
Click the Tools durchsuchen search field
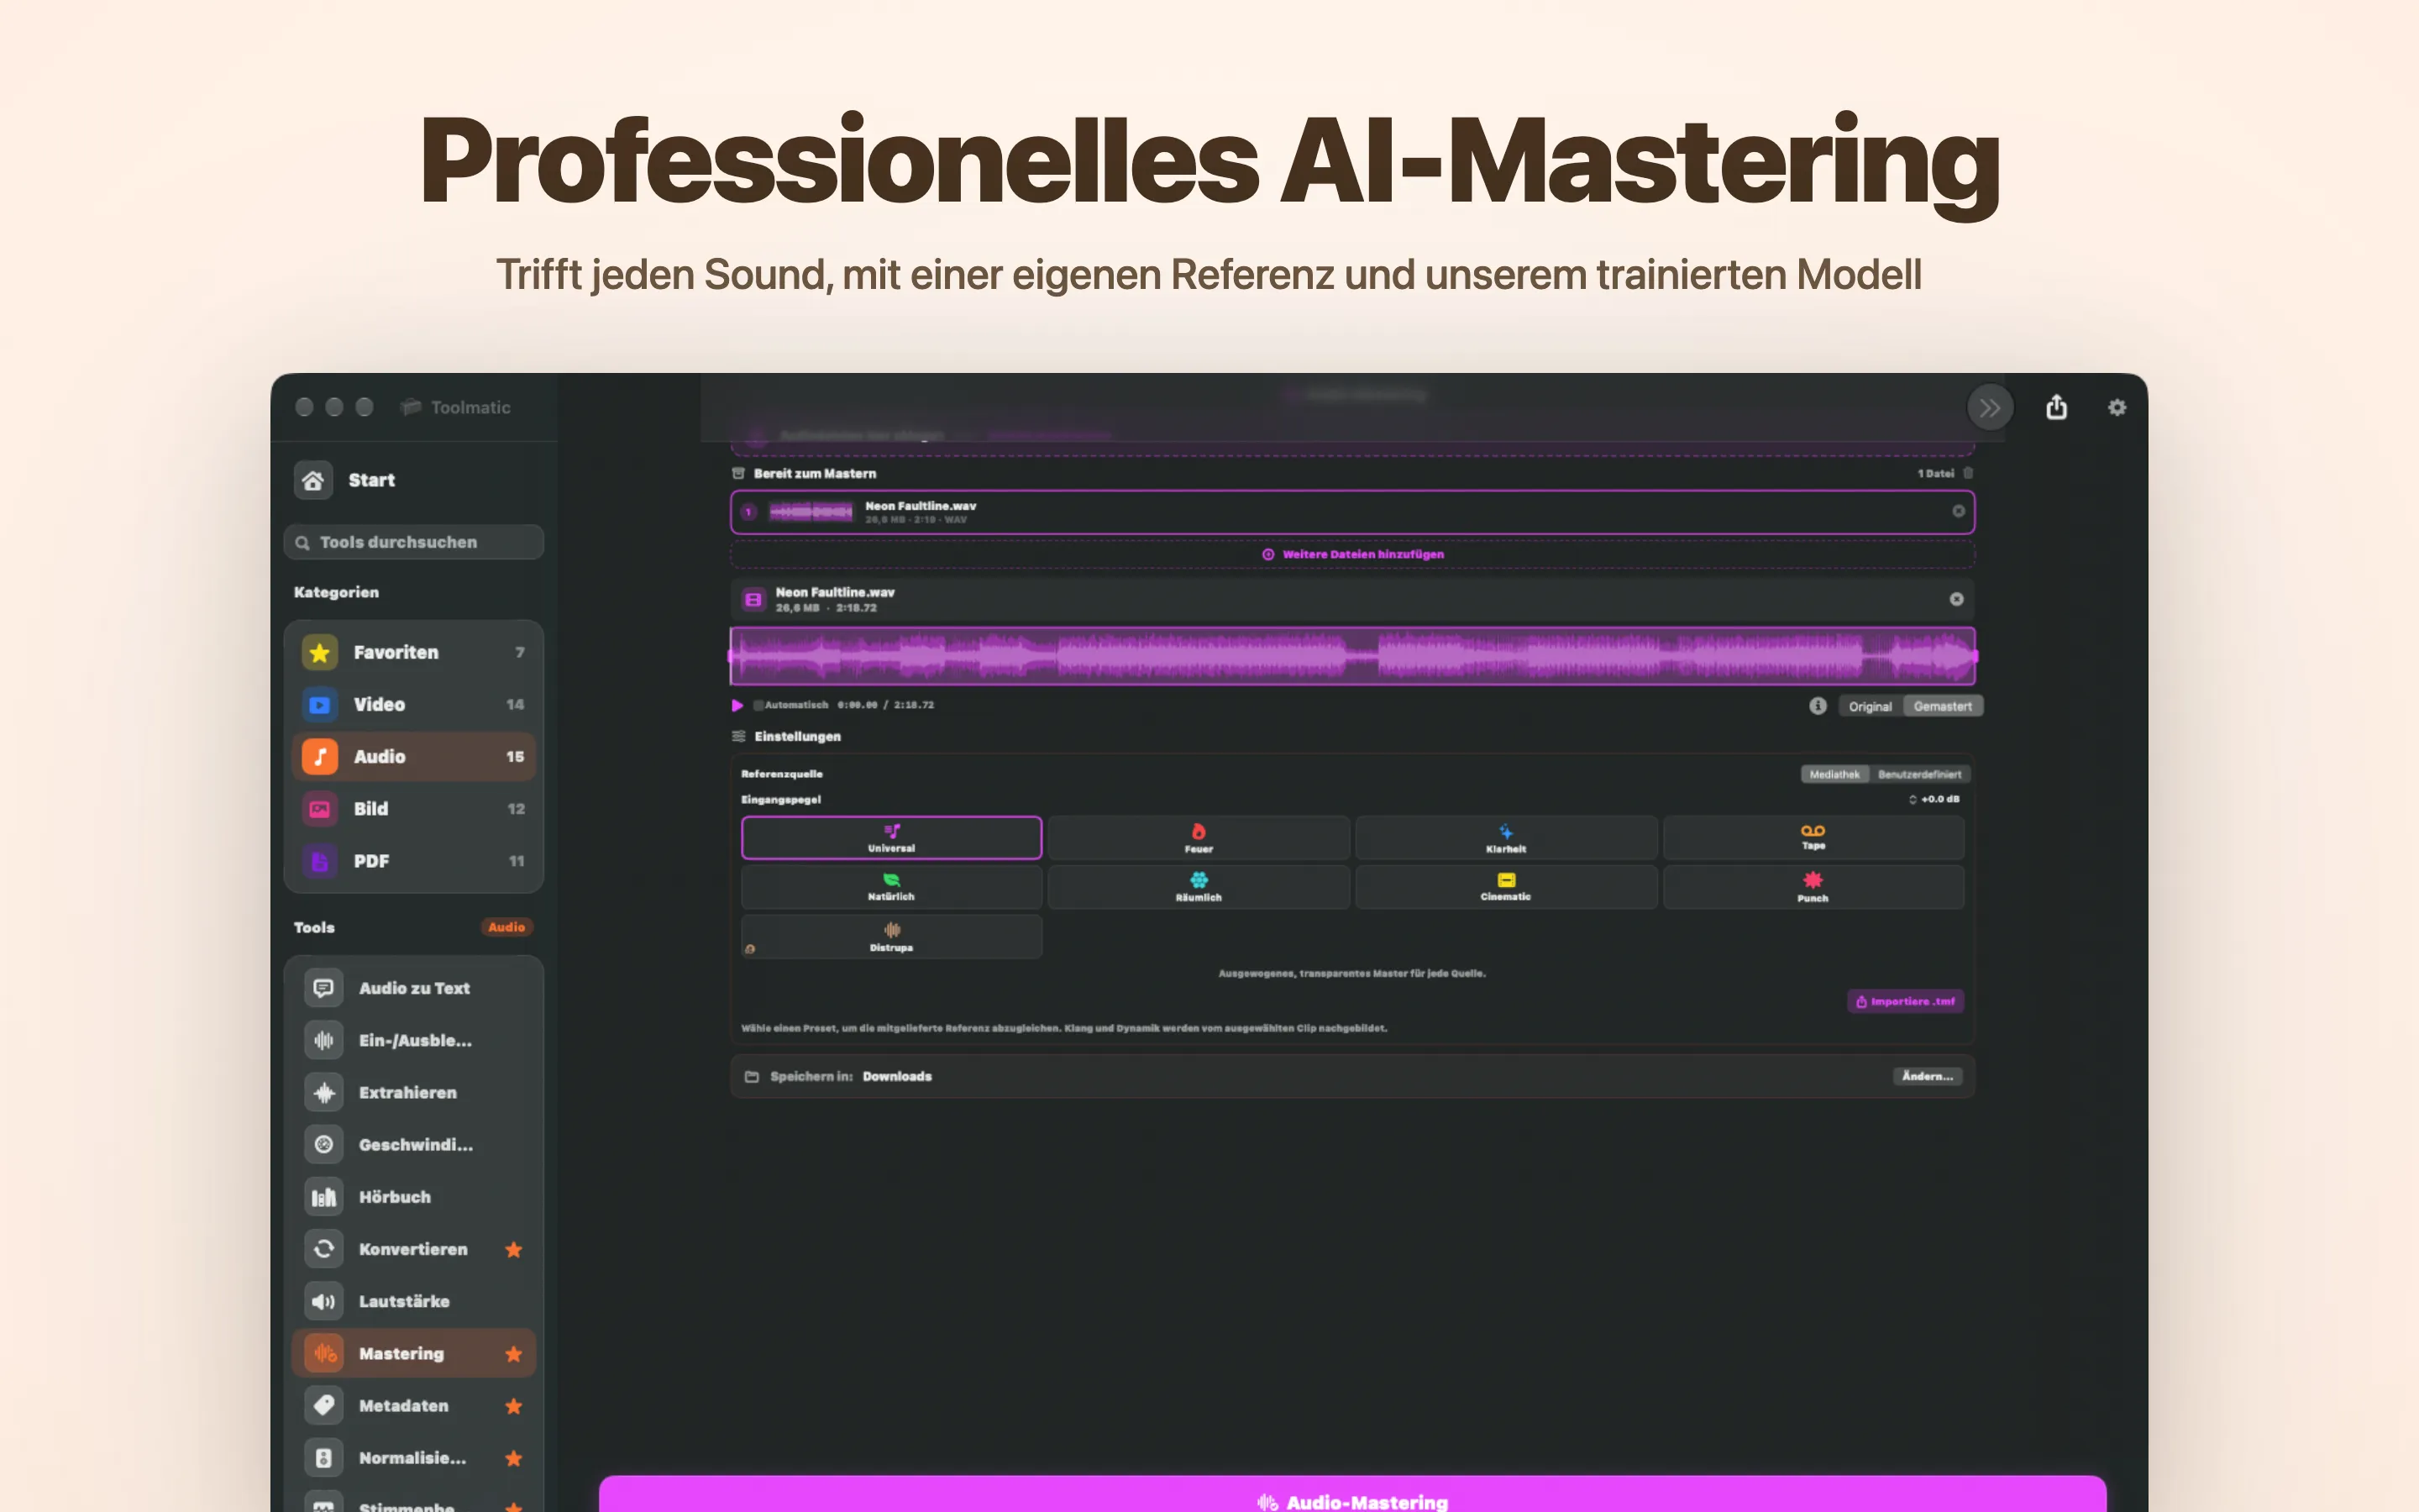tap(414, 542)
